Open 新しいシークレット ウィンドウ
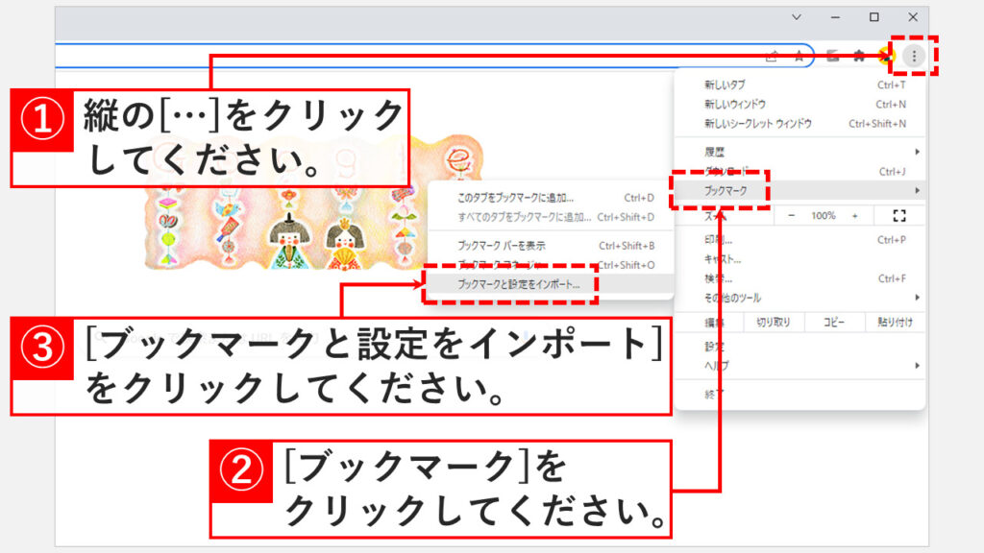 (x=799, y=124)
